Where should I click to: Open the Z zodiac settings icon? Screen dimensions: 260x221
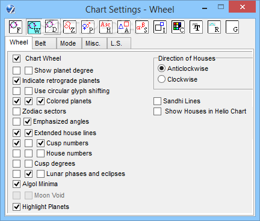[x=70, y=27]
